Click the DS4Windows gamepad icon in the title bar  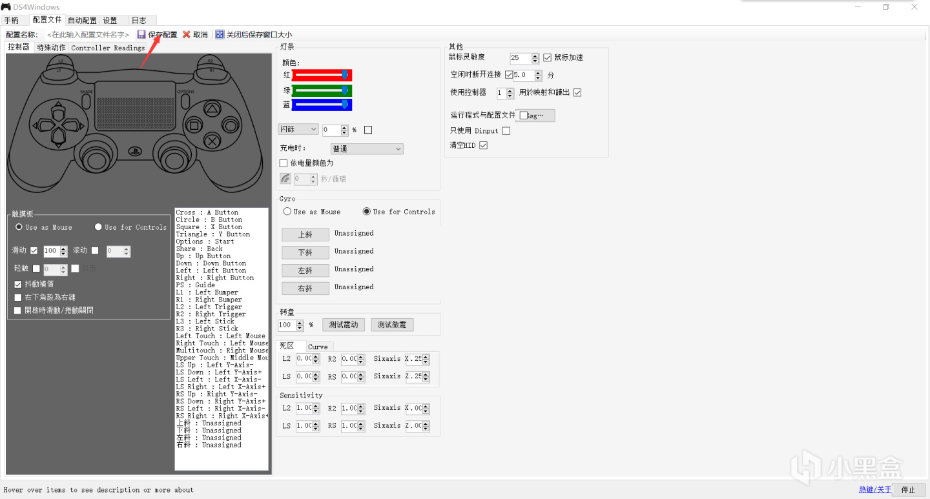tap(6, 7)
